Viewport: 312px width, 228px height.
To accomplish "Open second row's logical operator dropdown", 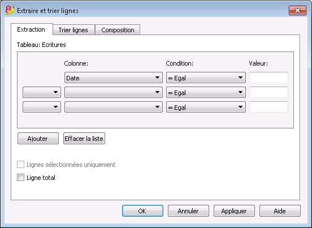I will pyautogui.click(x=42, y=92).
